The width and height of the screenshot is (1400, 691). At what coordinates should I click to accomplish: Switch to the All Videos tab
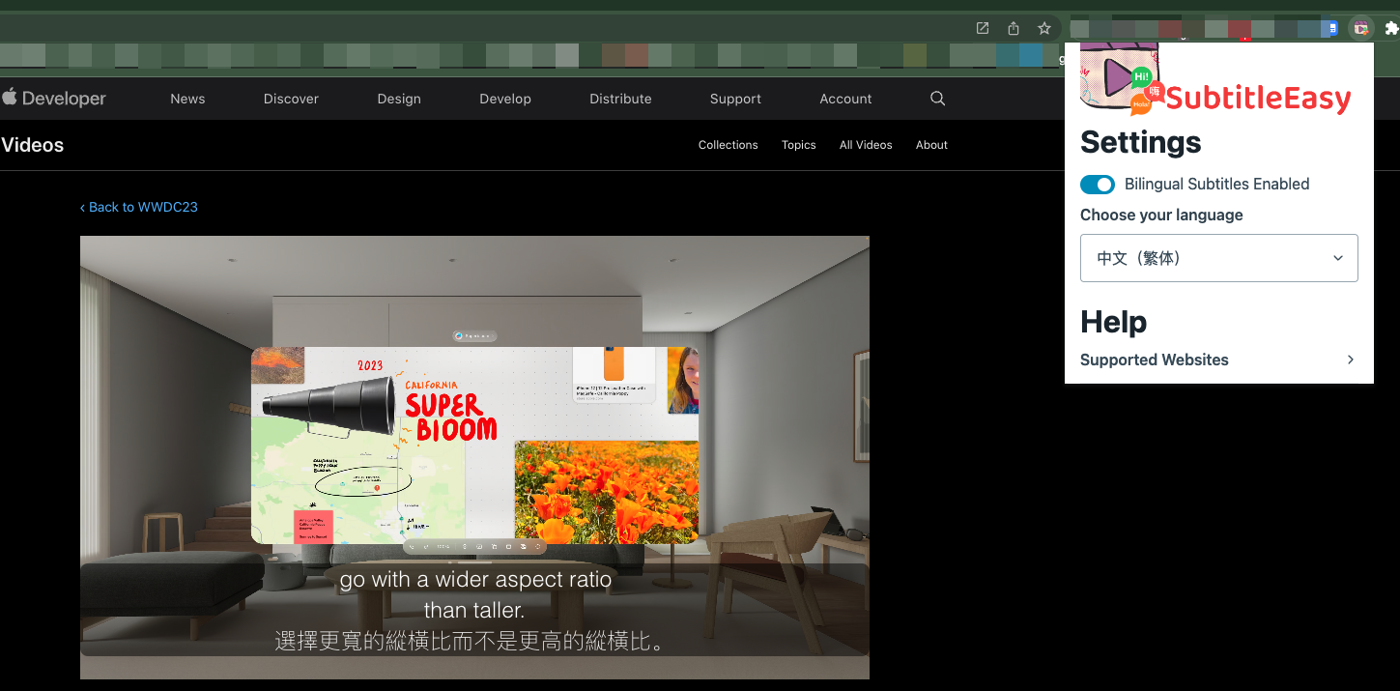866,144
